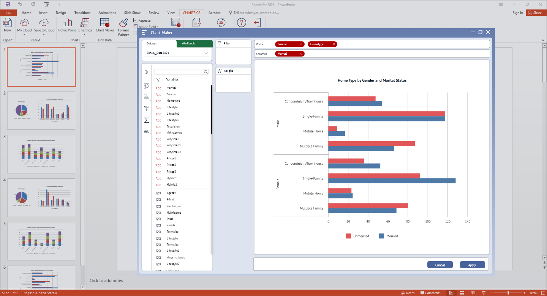
Task: Click the search magnifier in variables box
Action: coord(206,72)
